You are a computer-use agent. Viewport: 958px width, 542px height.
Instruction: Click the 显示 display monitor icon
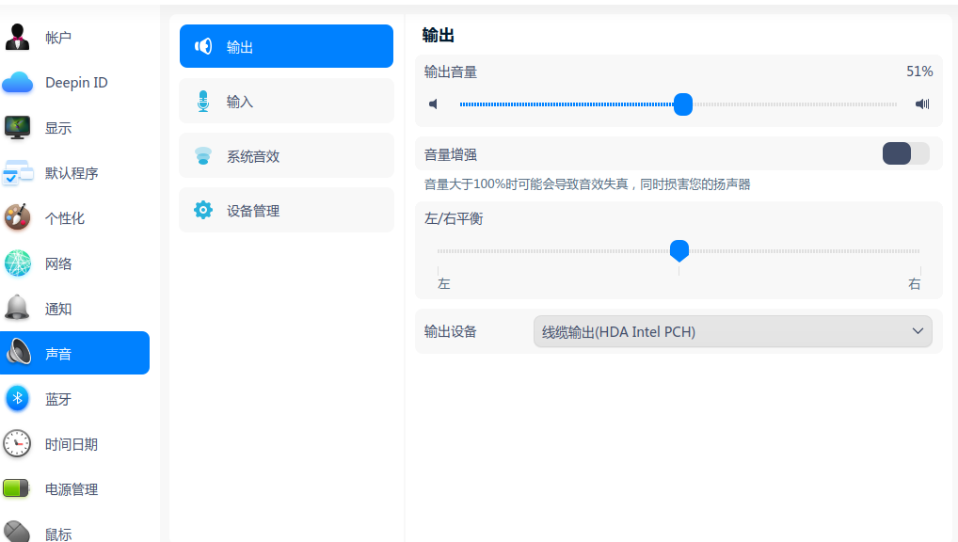point(18,128)
